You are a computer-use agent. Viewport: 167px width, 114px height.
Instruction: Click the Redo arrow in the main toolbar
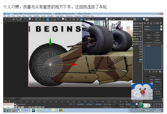(10, 19)
